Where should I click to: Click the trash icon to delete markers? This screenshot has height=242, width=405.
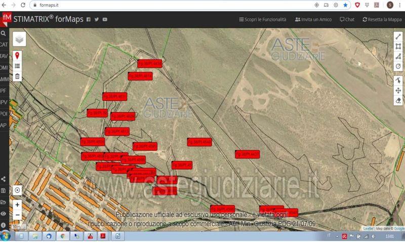(17, 76)
